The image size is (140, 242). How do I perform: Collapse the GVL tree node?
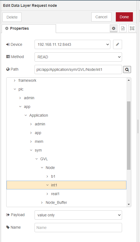pos(36,159)
